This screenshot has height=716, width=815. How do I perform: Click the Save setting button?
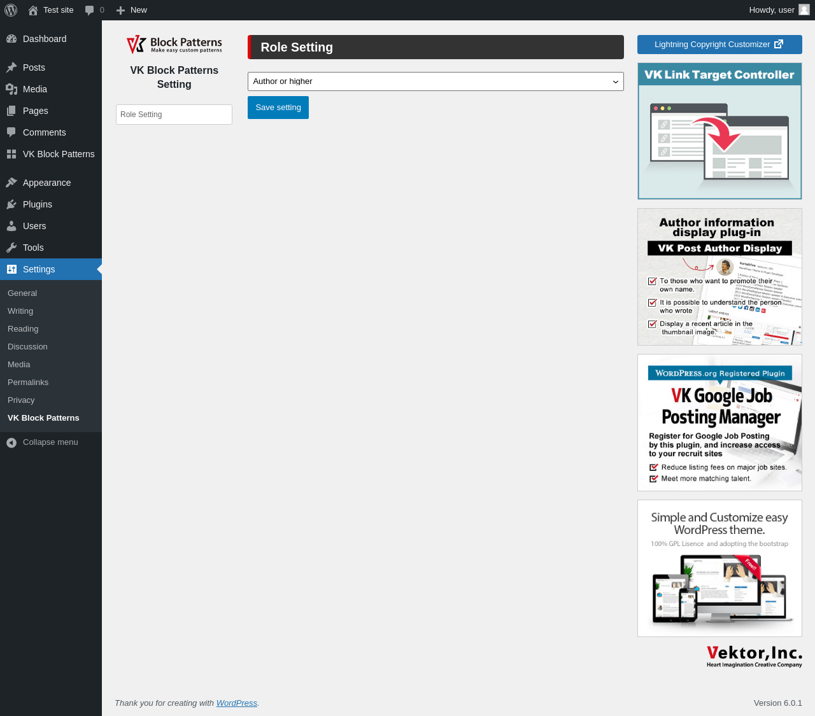coord(278,108)
